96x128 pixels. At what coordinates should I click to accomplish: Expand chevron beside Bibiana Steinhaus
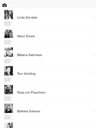93,55
